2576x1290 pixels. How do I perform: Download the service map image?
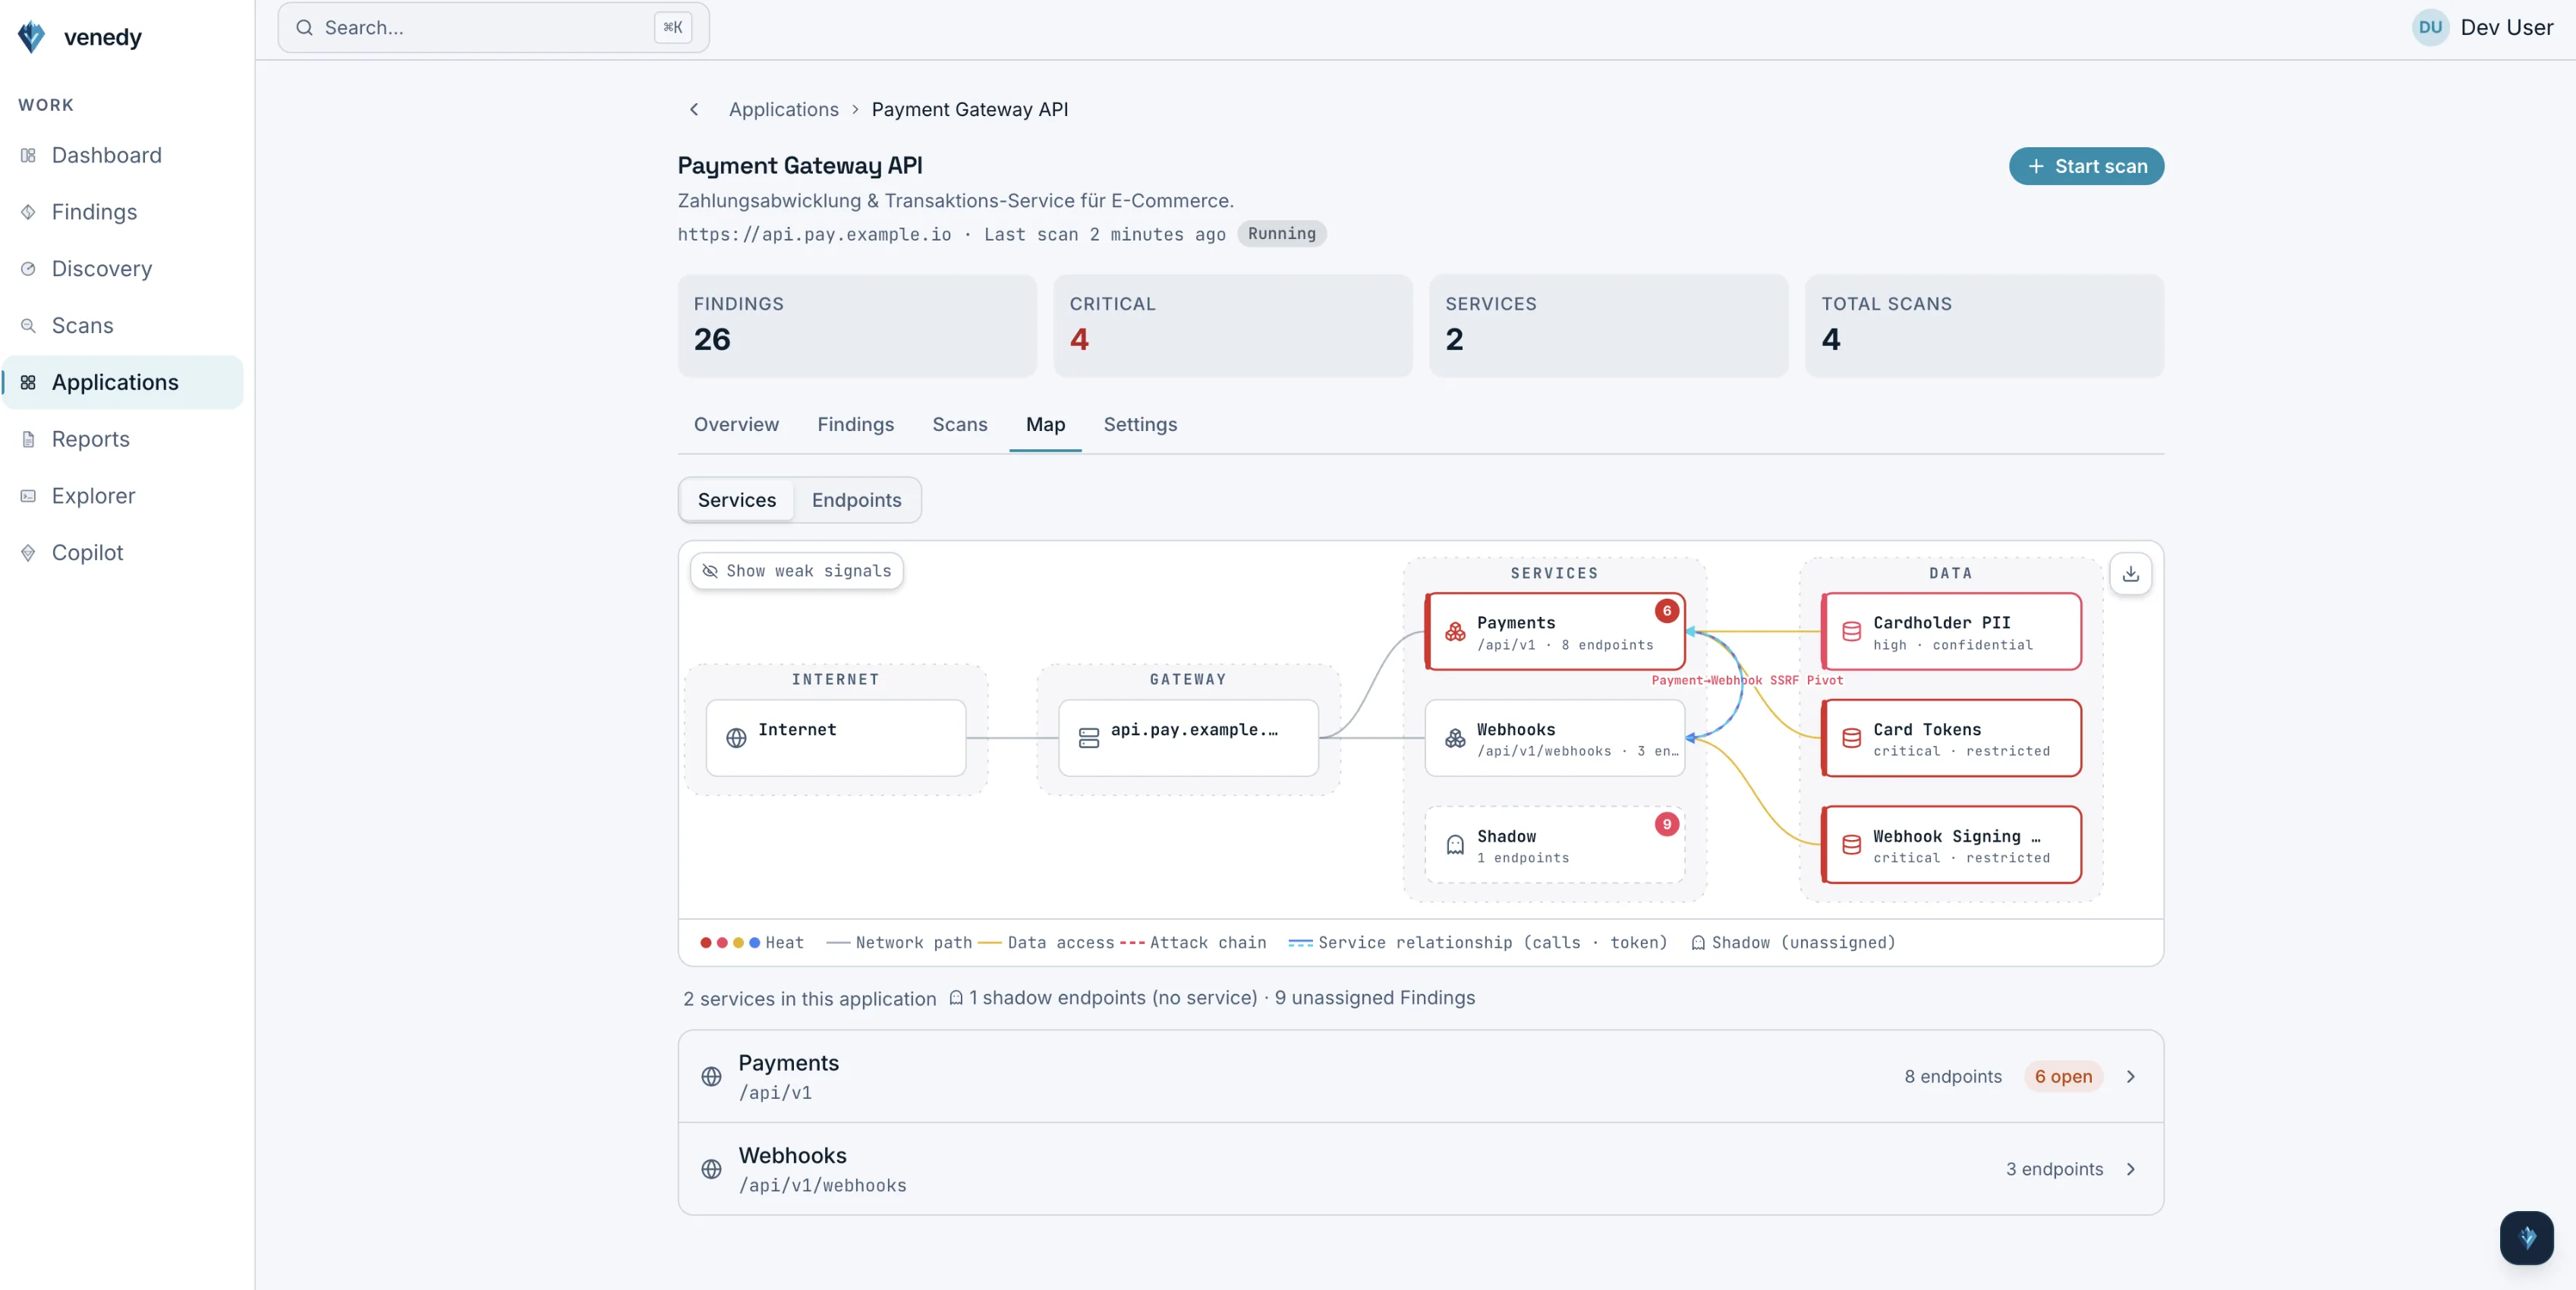point(2130,574)
